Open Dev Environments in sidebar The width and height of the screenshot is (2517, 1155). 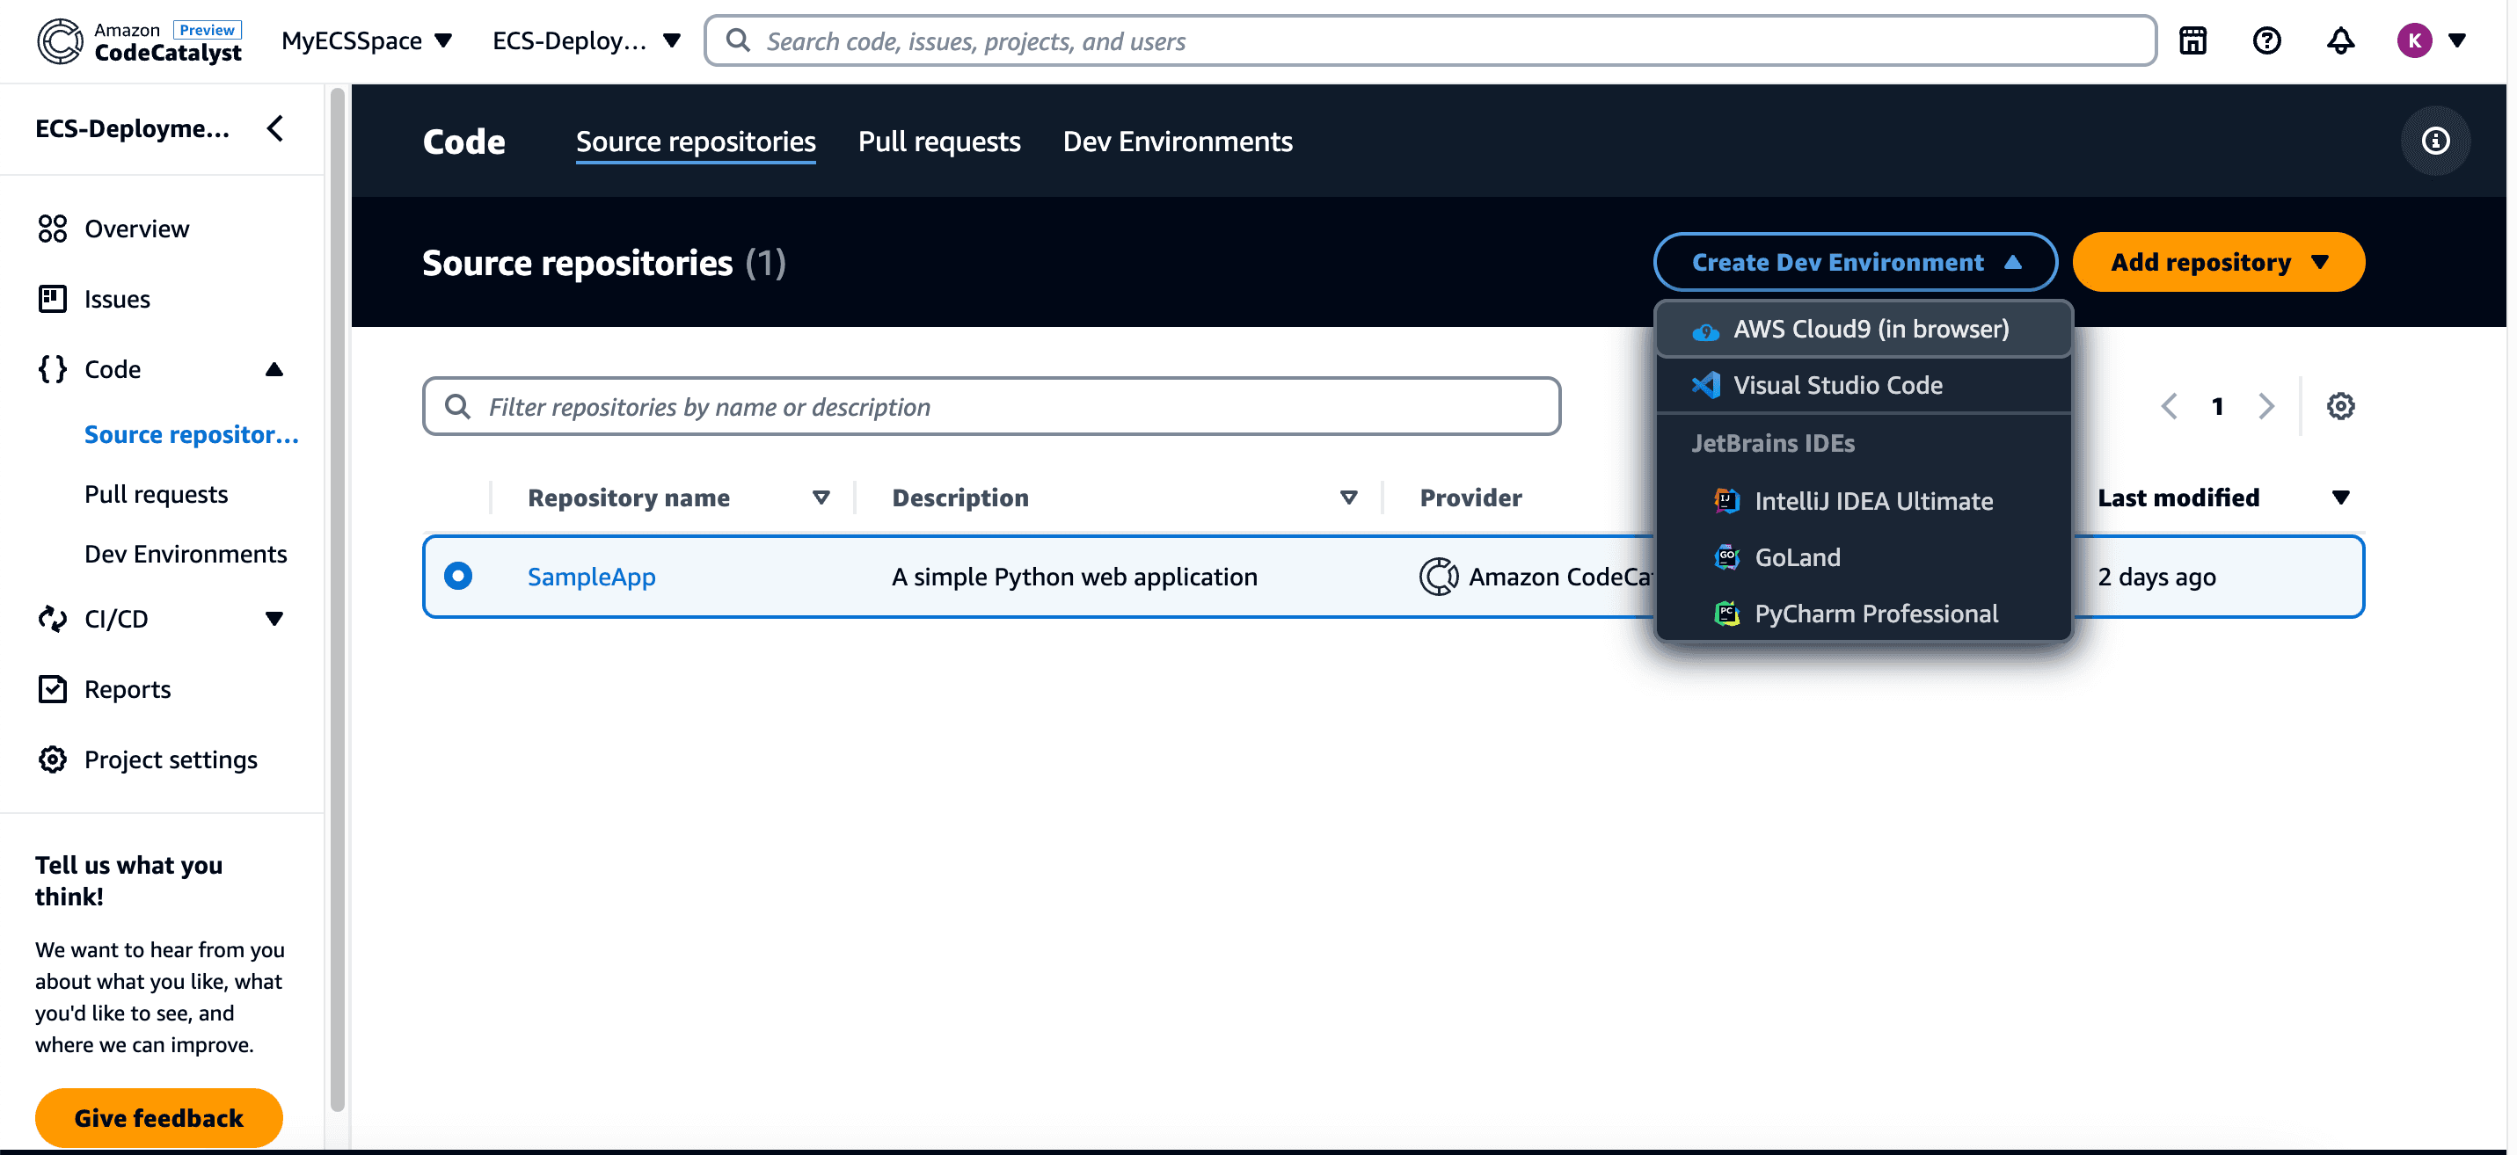point(186,554)
